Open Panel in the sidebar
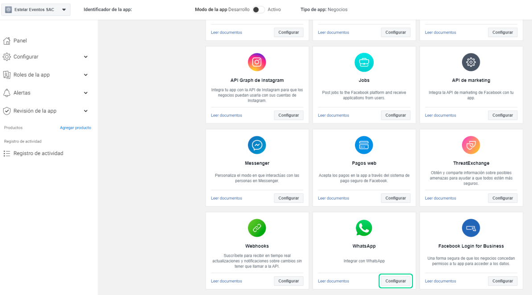Image resolution: width=532 pixels, height=295 pixels. 20,41
